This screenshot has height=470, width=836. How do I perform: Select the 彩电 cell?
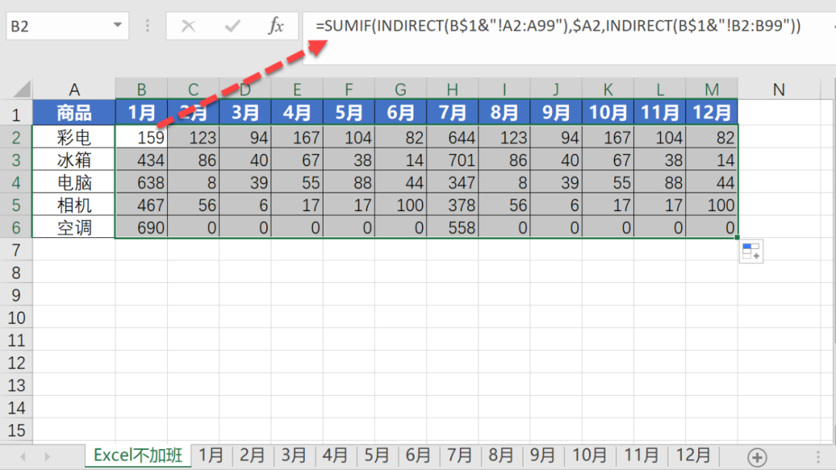click(74, 138)
